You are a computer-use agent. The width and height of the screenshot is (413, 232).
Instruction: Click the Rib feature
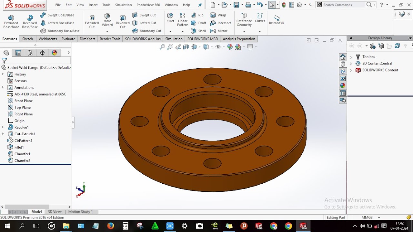coord(197,15)
